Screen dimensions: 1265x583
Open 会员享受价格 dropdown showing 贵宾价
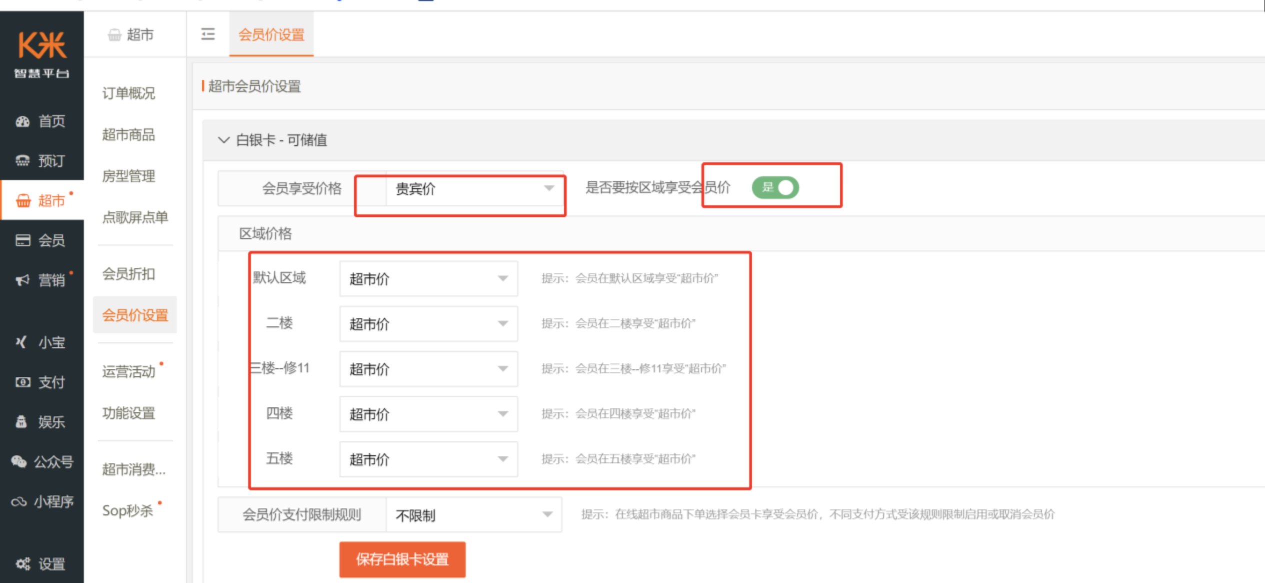[x=474, y=189]
